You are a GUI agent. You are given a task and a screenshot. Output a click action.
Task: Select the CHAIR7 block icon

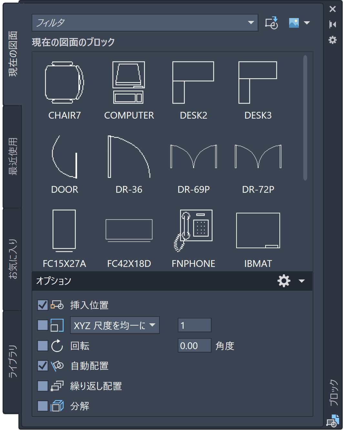click(65, 83)
